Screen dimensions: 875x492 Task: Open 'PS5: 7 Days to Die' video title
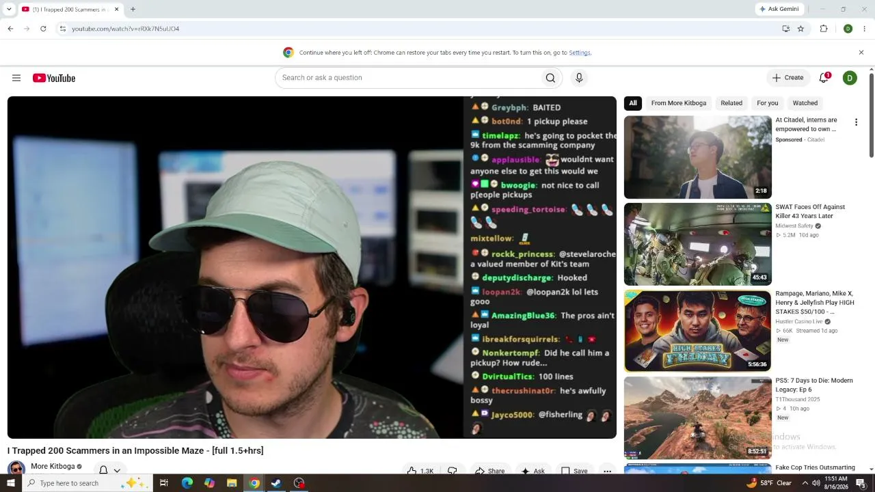[x=814, y=385]
